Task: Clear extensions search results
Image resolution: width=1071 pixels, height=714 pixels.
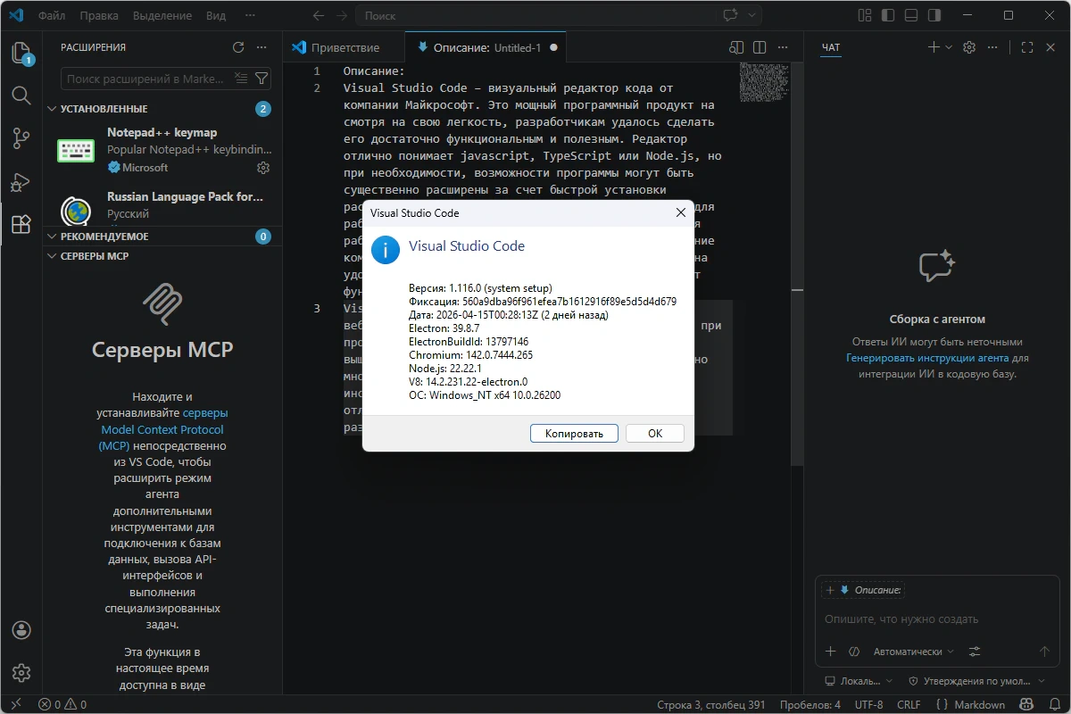Action: (x=241, y=79)
